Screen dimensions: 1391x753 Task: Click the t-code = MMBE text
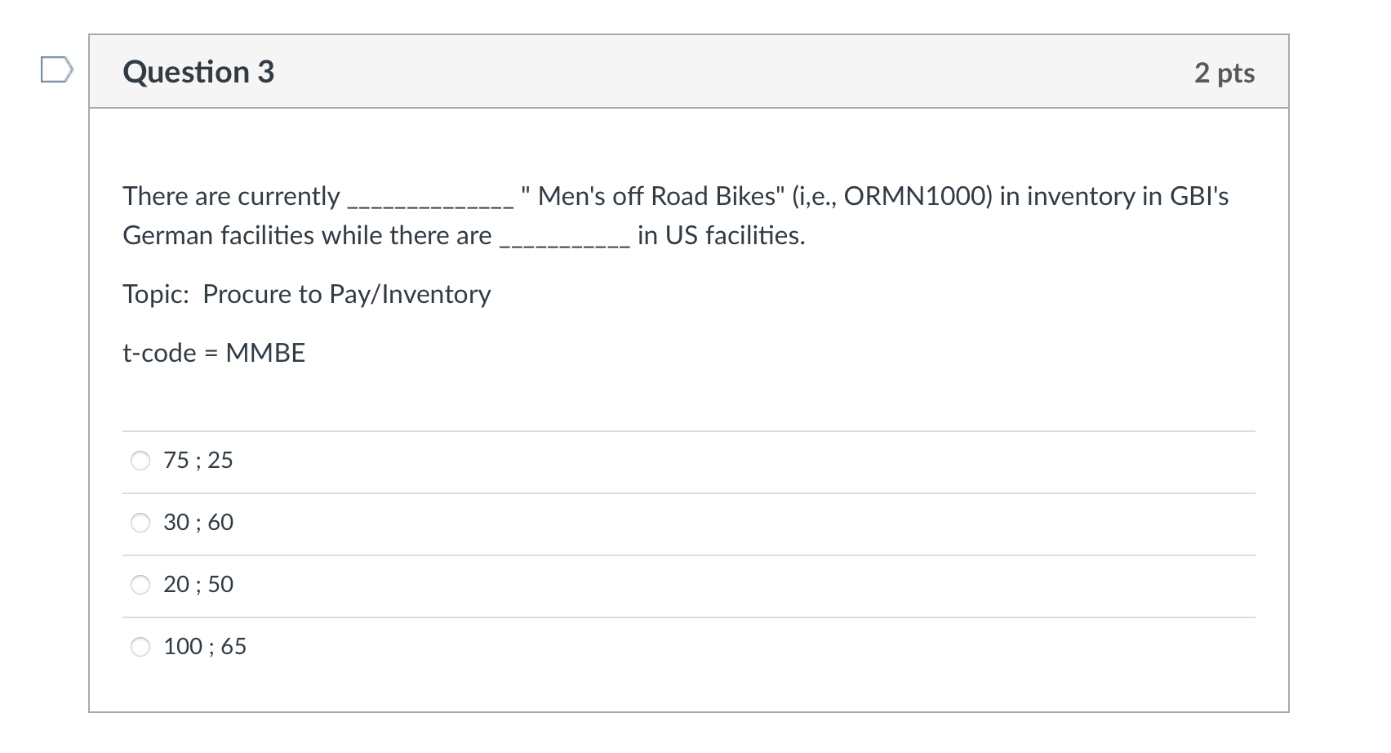coord(213,353)
